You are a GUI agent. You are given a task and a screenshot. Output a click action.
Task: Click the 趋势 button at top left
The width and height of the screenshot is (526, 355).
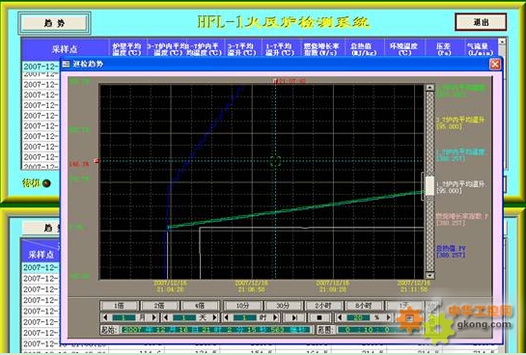pos(54,23)
